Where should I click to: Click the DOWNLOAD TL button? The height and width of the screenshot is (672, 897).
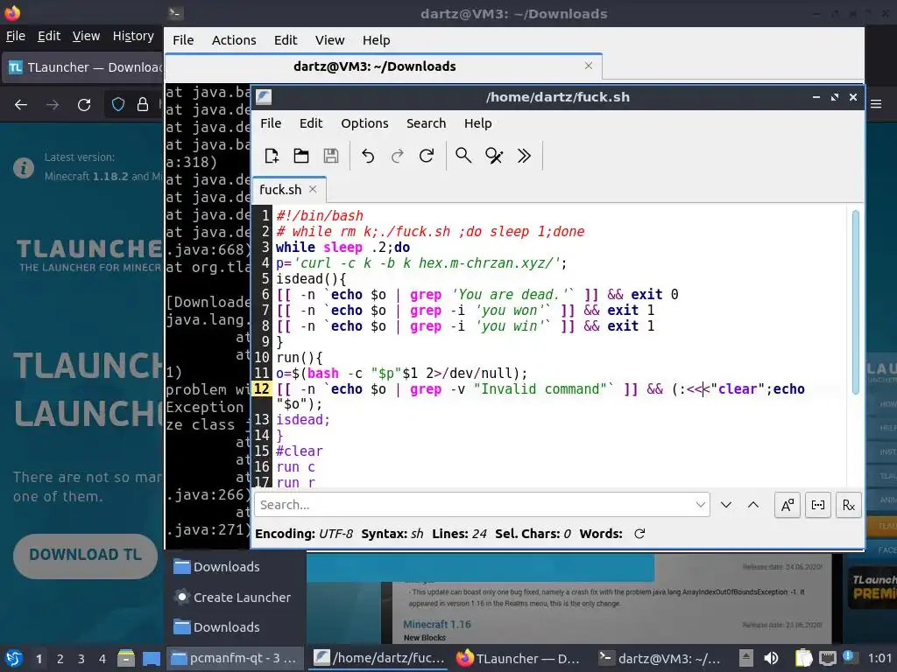click(x=85, y=555)
